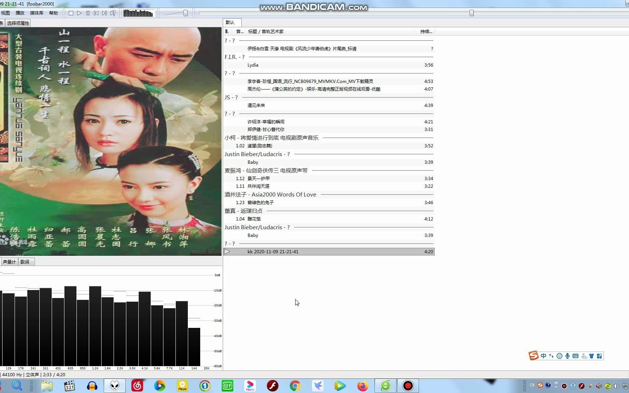
Task: Select the 周杰伦 蒲公英的约定 track row
Action: [329, 89]
